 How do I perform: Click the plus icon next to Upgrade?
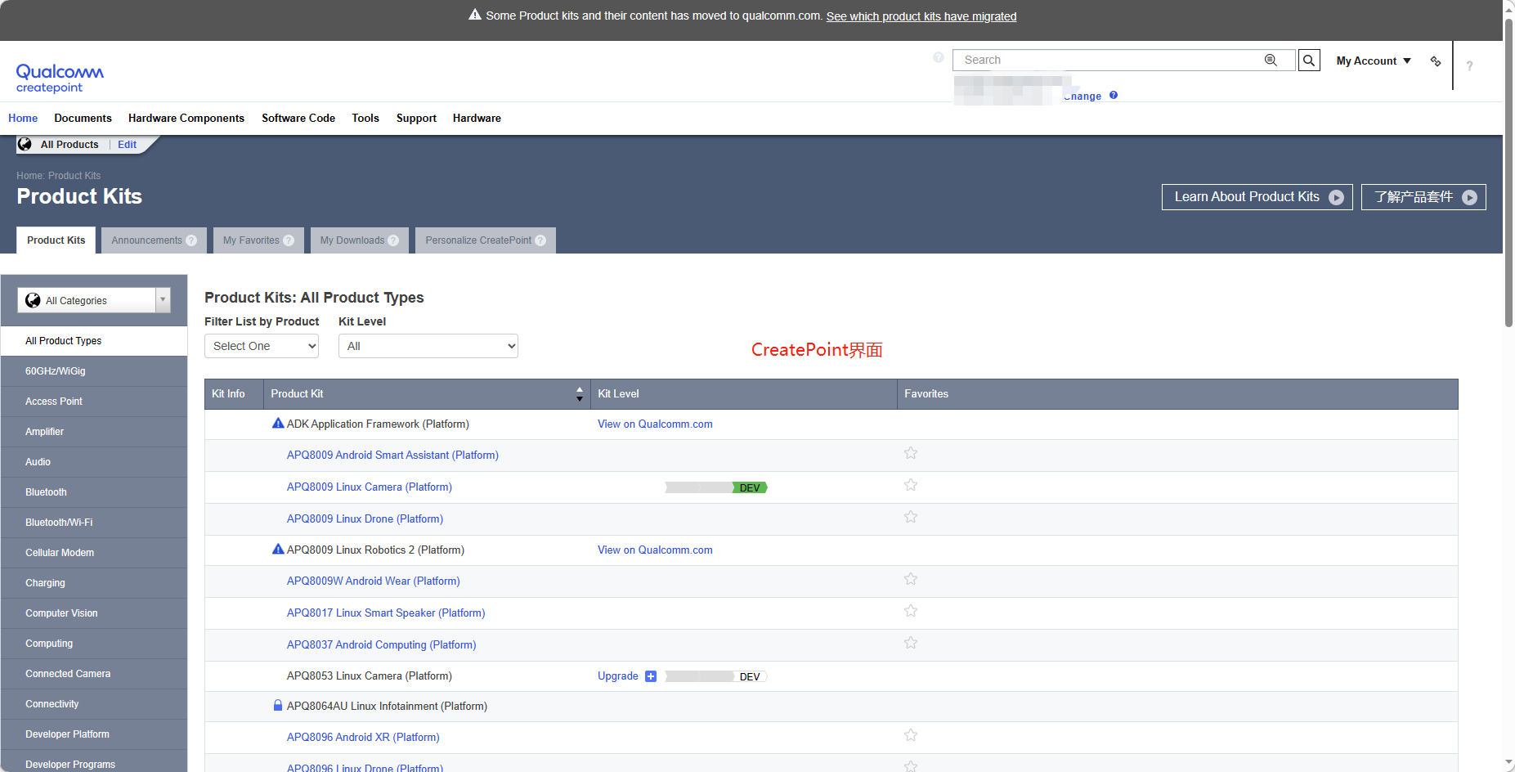click(651, 676)
